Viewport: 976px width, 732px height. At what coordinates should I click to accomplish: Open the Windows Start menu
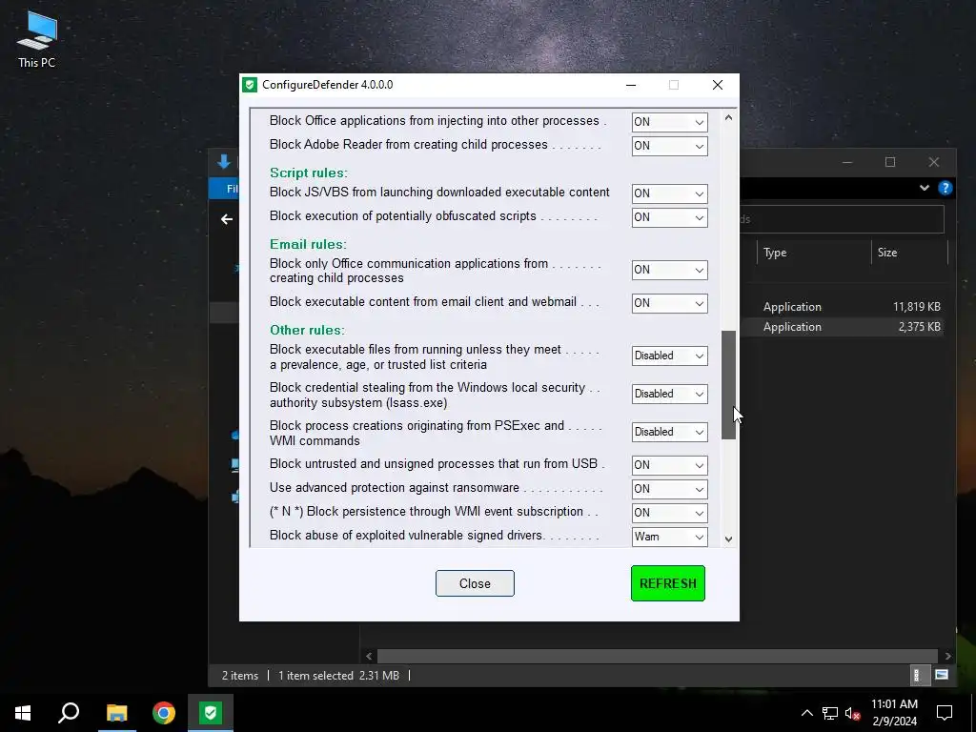pos(23,713)
